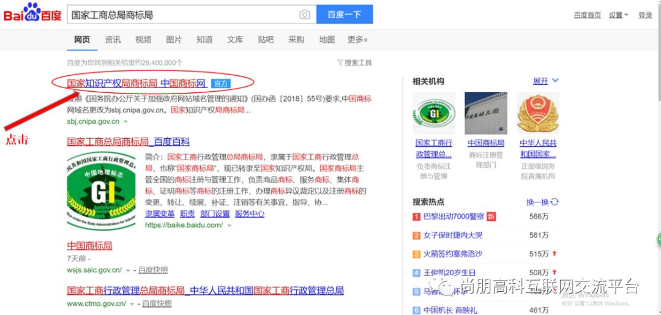Open hot search 王俊凯20岁生日
661x315 pixels.
click(449, 273)
